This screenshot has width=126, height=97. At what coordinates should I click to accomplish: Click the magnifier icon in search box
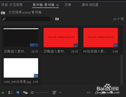pyautogui.click(x=4, y=19)
